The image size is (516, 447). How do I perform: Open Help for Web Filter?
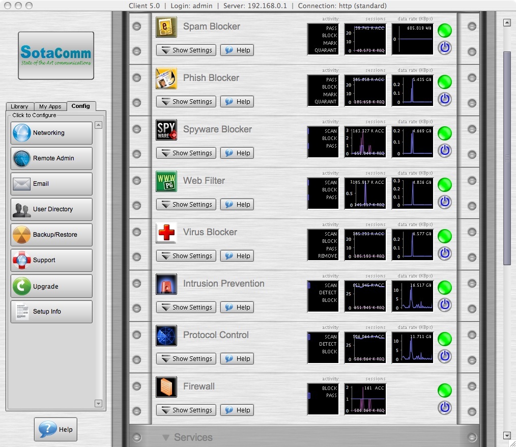pos(237,205)
